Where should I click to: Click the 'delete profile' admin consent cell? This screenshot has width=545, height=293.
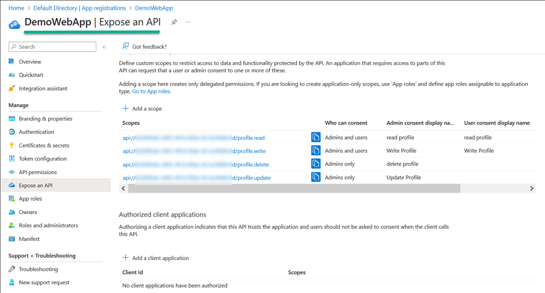click(x=402, y=164)
